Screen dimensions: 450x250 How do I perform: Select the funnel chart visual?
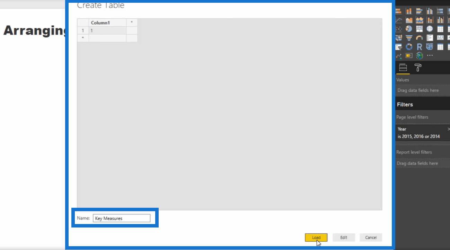point(409,38)
